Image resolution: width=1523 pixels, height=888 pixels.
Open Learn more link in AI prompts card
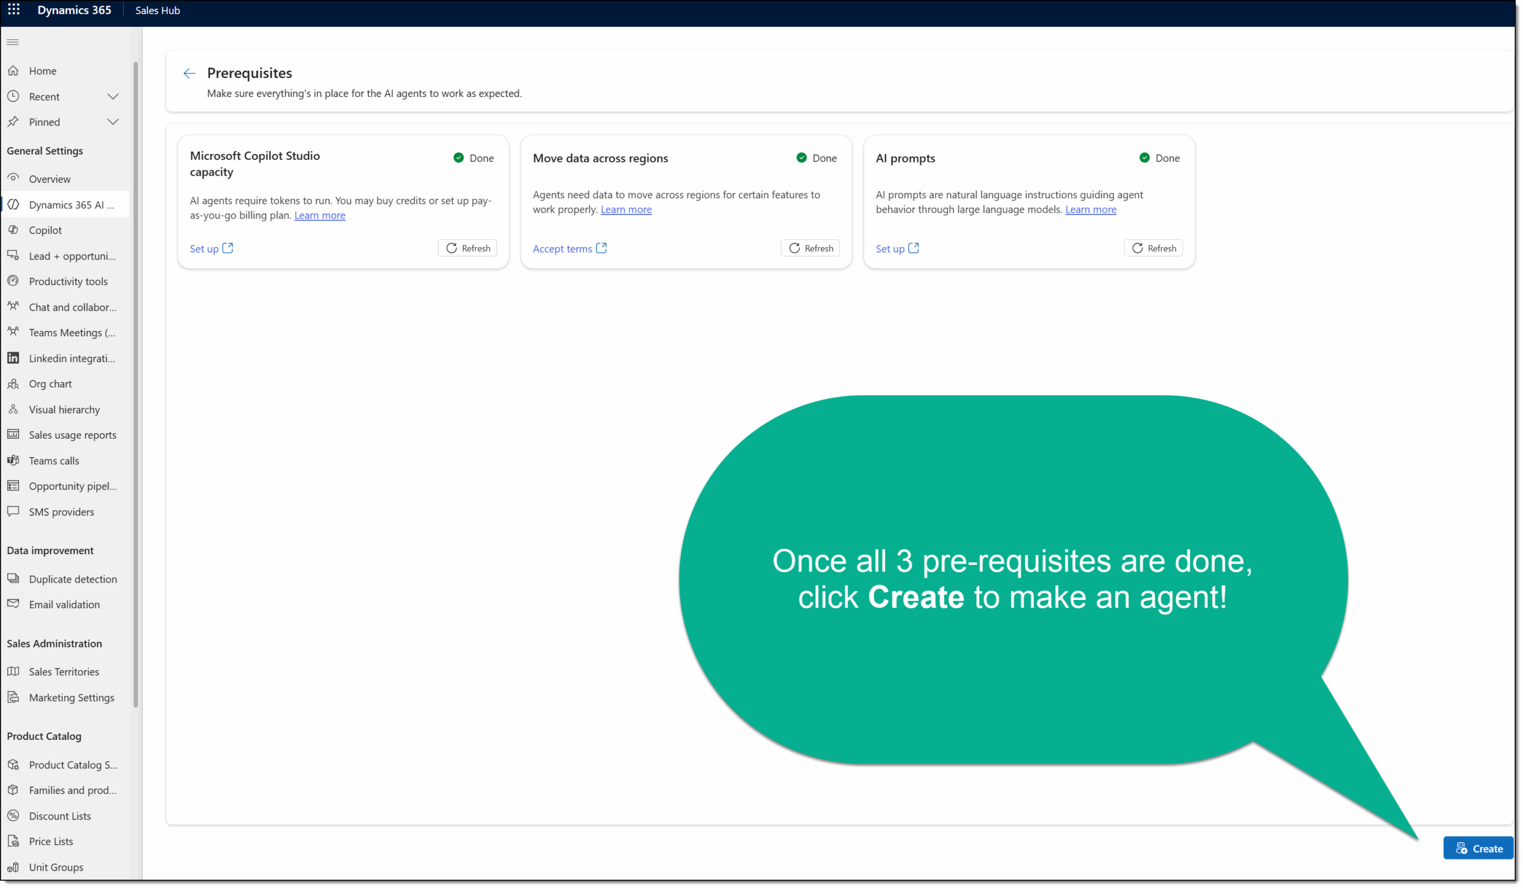point(1090,209)
